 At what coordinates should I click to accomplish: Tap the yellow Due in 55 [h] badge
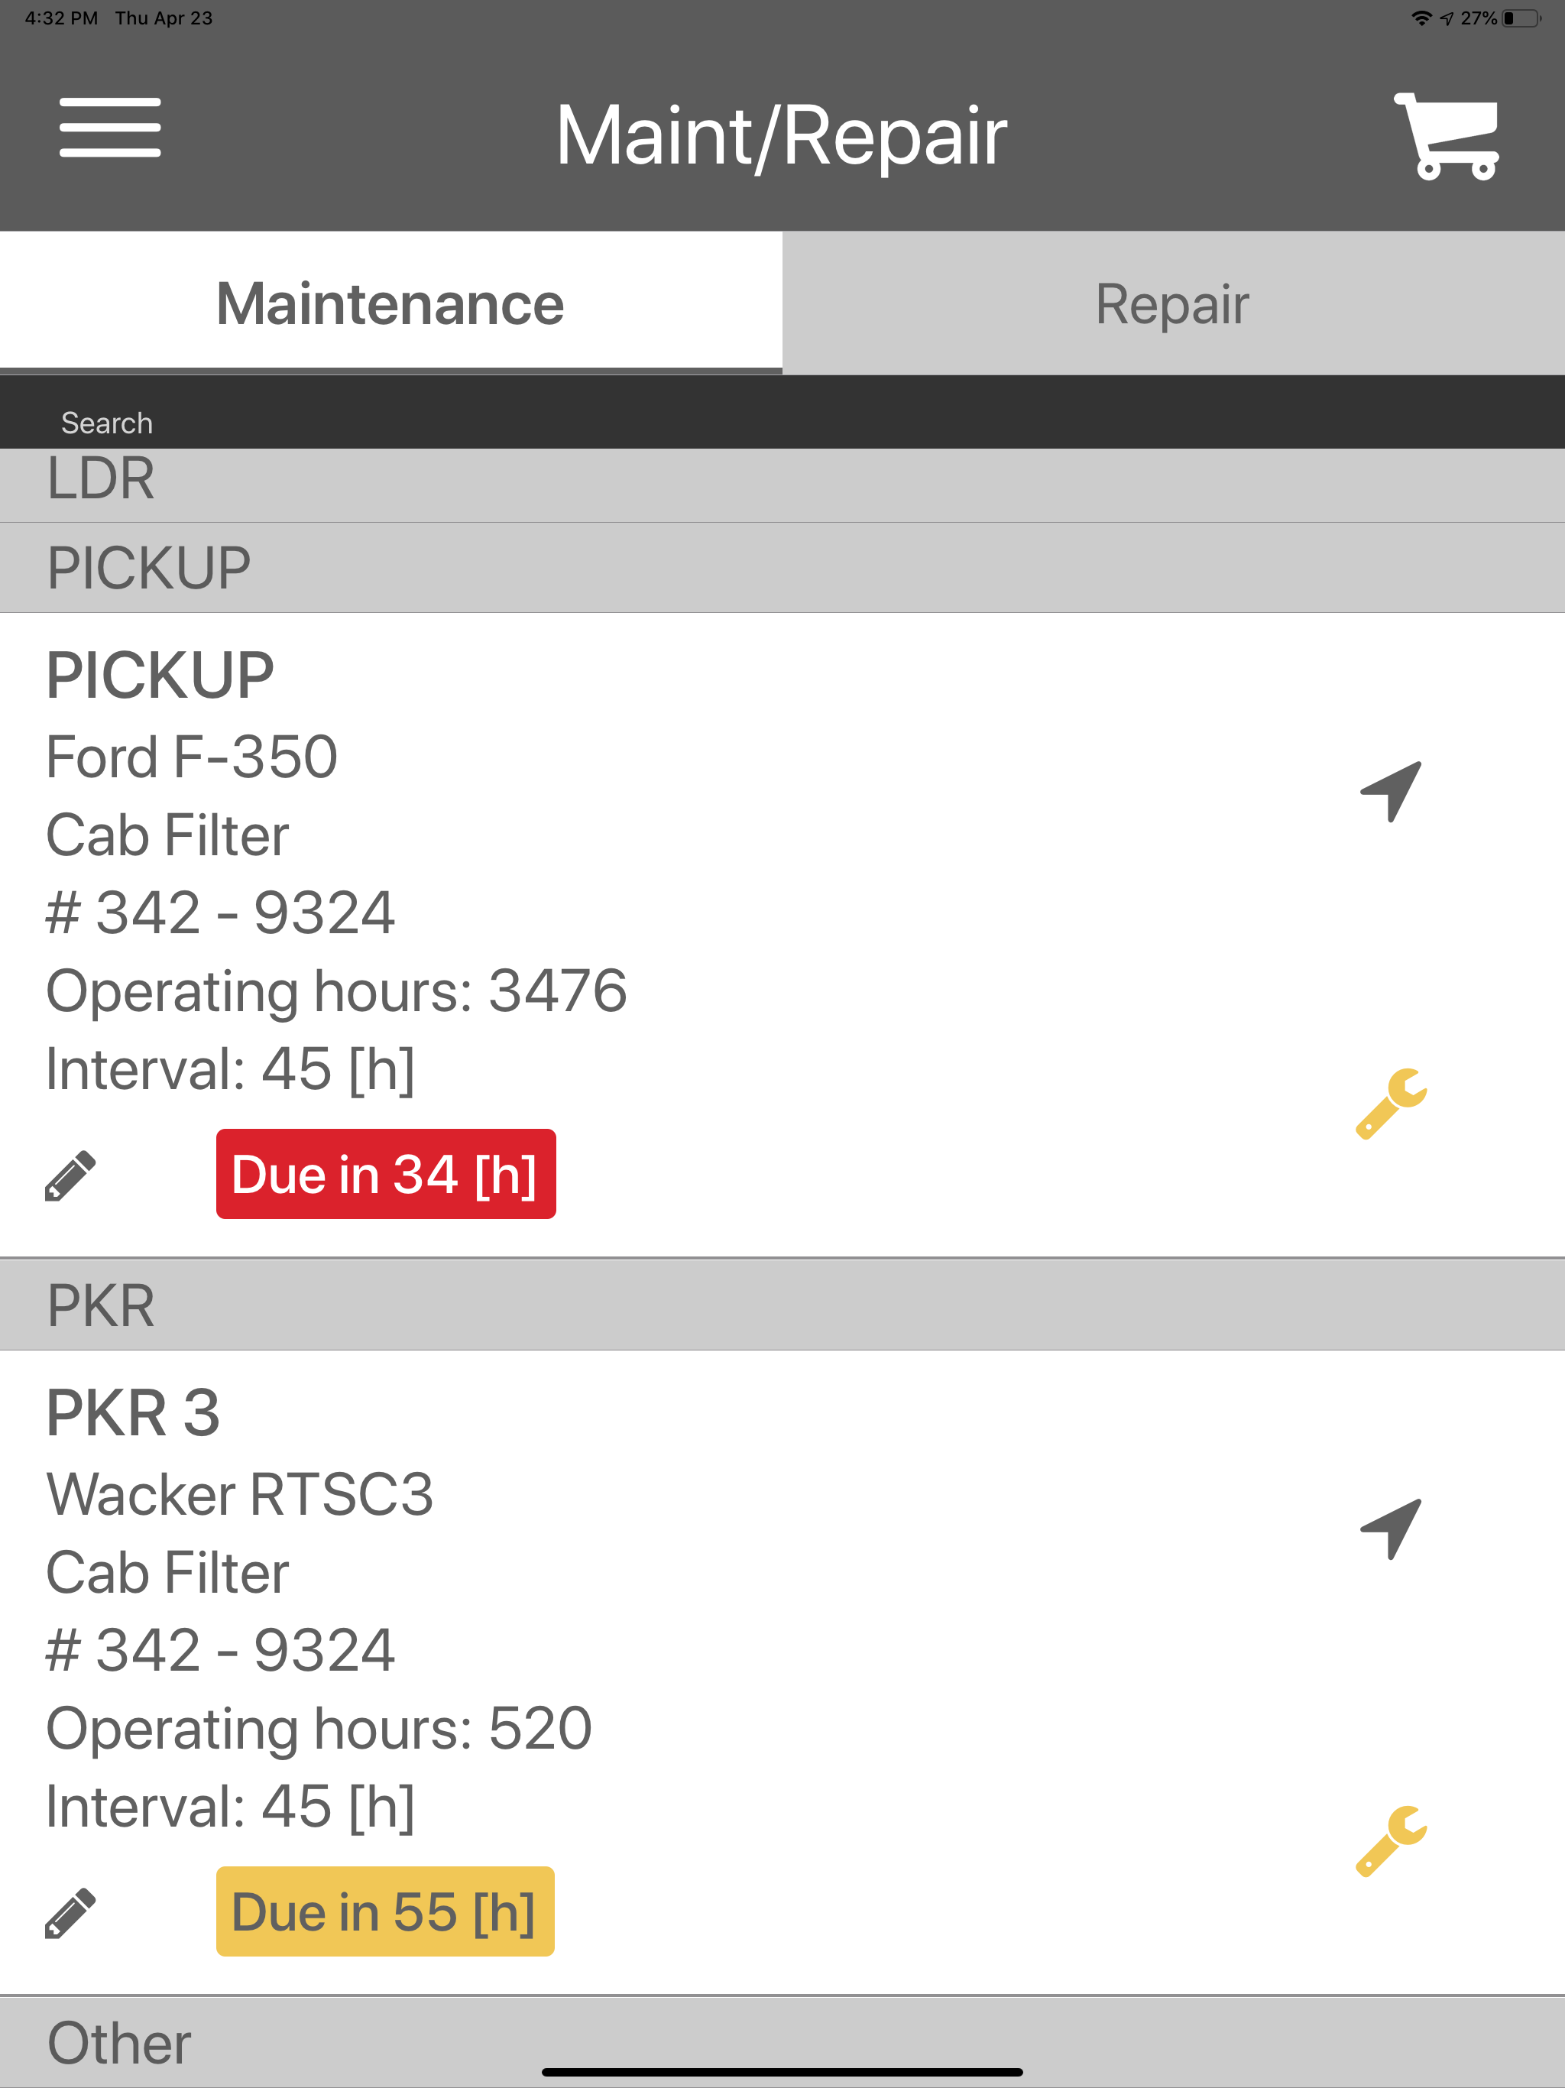click(x=385, y=1911)
